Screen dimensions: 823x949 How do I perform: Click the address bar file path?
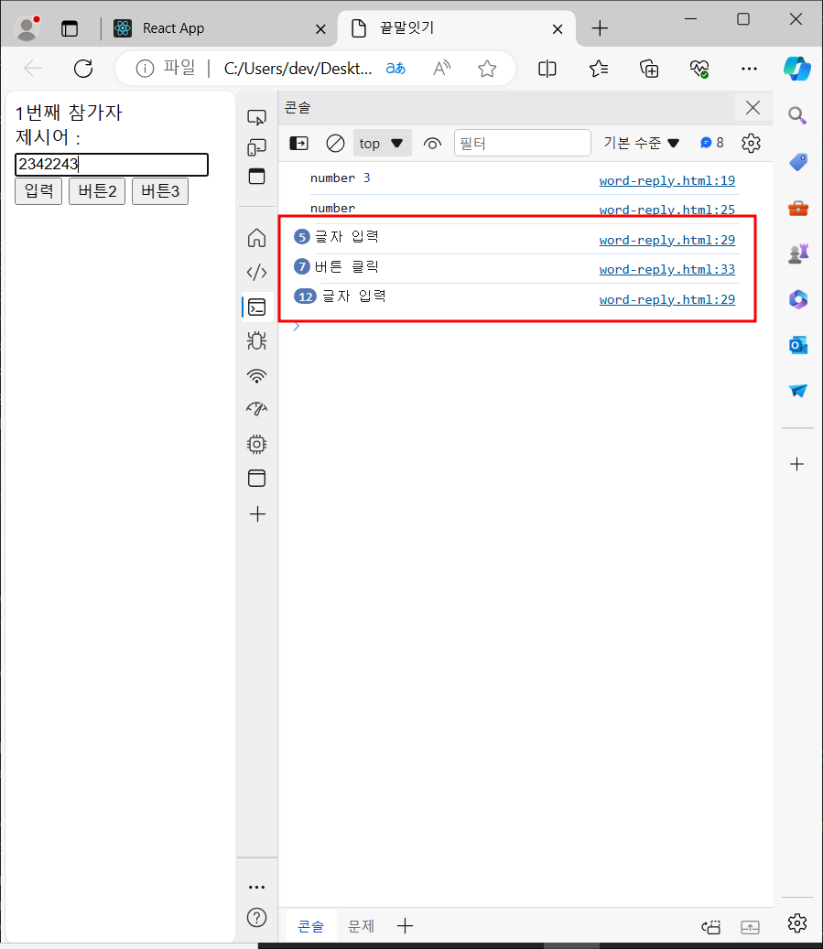click(298, 69)
